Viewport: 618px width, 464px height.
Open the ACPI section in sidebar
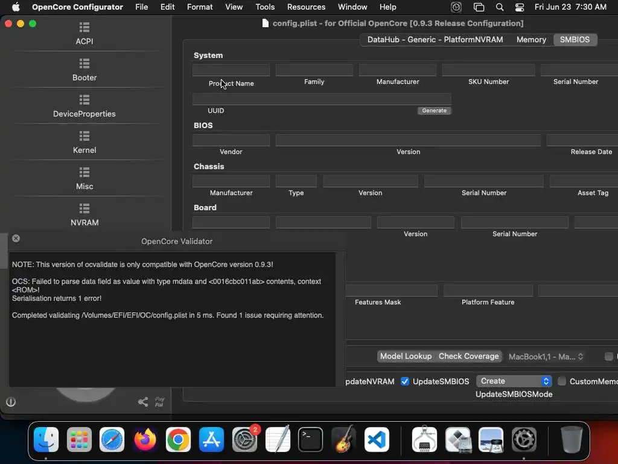pyautogui.click(x=84, y=34)
